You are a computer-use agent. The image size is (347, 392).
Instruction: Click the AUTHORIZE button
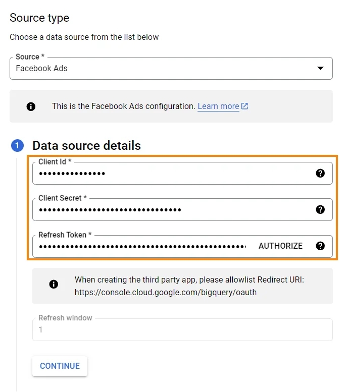click(280, 246)
